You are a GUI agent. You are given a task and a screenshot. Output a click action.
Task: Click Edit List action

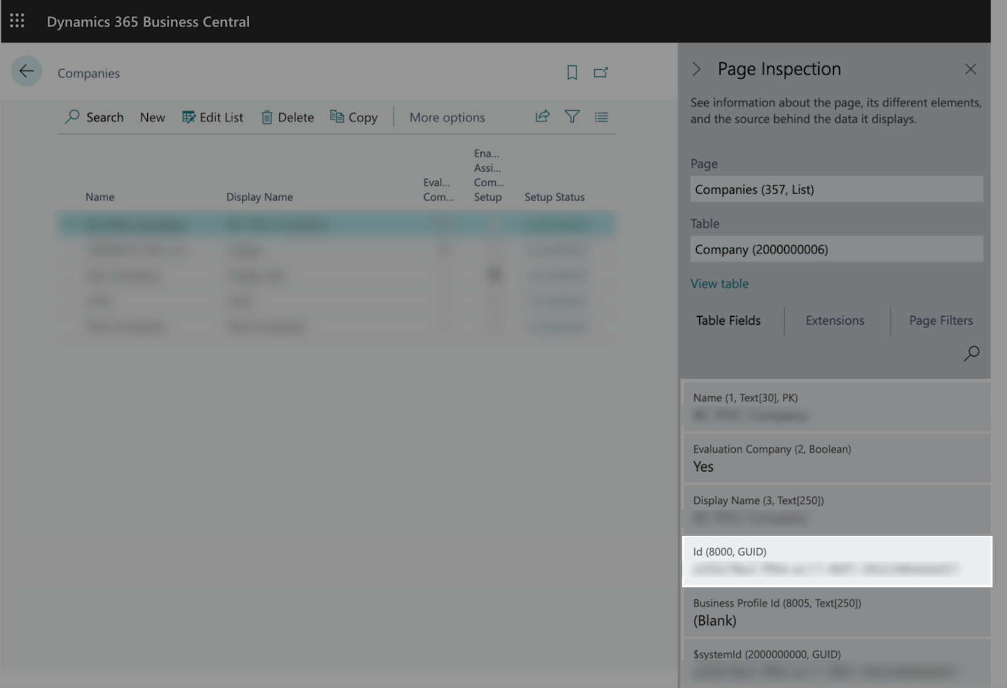(213, 117)
